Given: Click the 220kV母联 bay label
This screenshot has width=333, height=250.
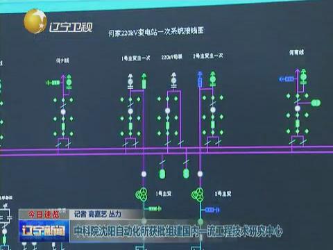Looking at the screenshot, I should click(172, 57).
